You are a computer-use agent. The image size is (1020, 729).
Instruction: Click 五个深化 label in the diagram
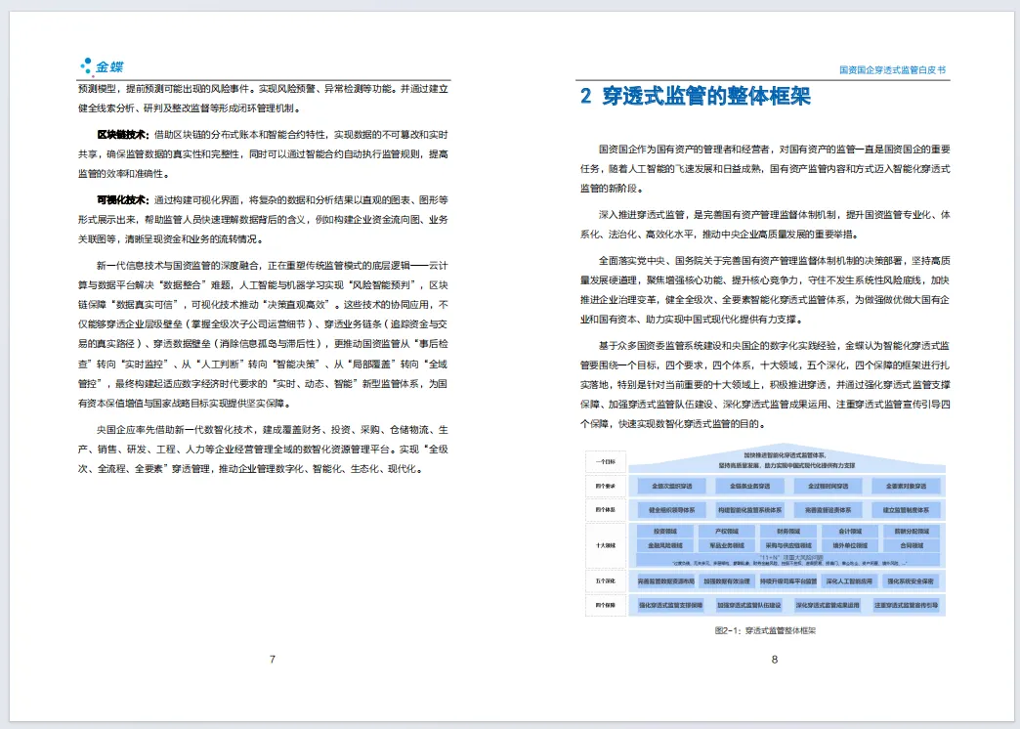pos(606,580)
